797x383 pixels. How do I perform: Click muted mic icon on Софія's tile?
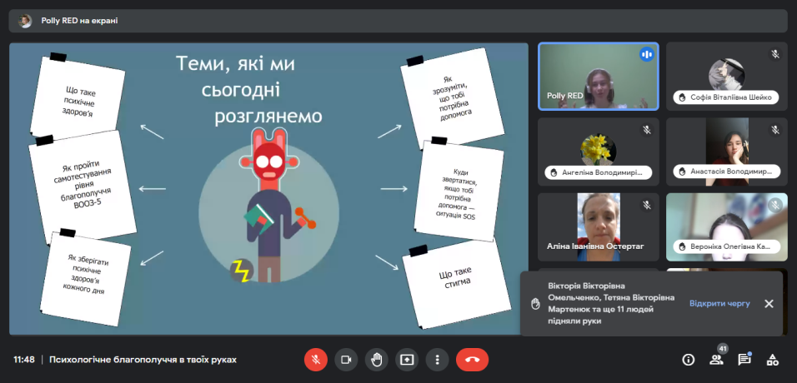point(775,54)
